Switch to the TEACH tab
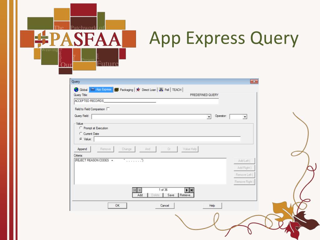Screen dimensions: 320x240 coord(177,90)
